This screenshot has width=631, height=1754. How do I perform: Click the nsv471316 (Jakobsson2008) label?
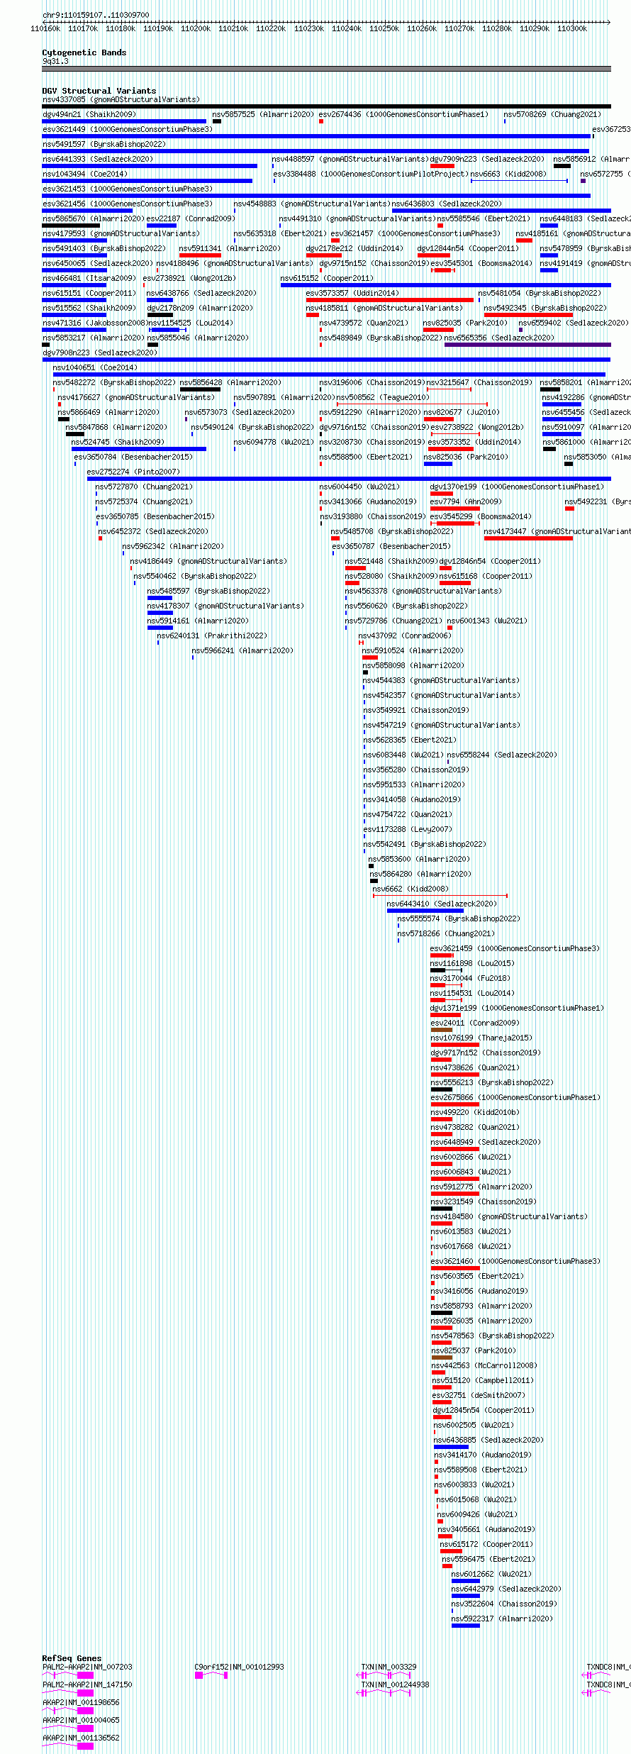tap(94, 323)
